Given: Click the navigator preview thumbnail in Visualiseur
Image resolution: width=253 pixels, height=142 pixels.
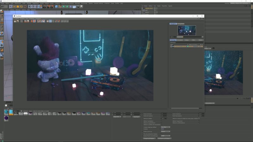Looking at the screenshot, I should pyautogui.click(x=187, y=30).
